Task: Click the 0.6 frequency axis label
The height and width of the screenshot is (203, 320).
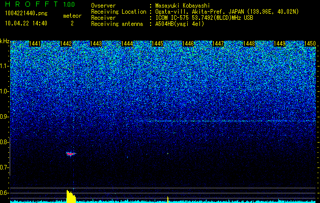Action: tap(4, 193)
